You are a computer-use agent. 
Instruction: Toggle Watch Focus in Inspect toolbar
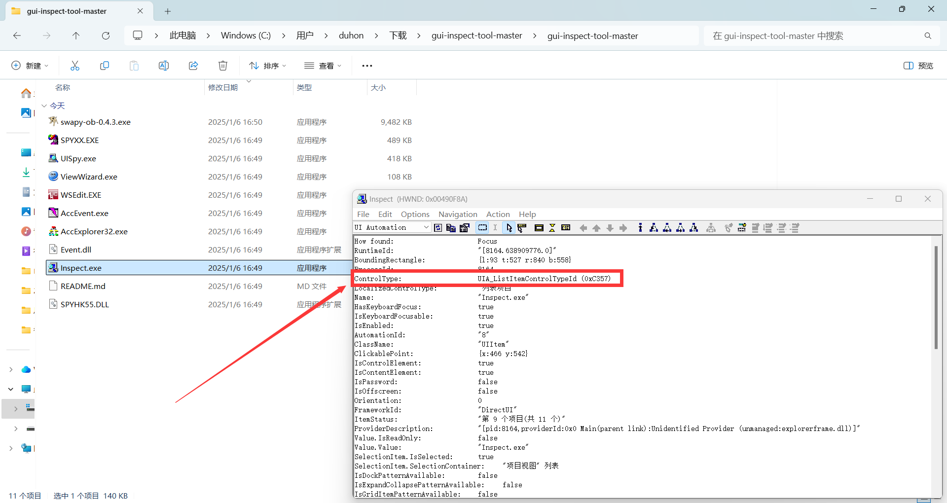pyautogui.click(x=482, y=227)
